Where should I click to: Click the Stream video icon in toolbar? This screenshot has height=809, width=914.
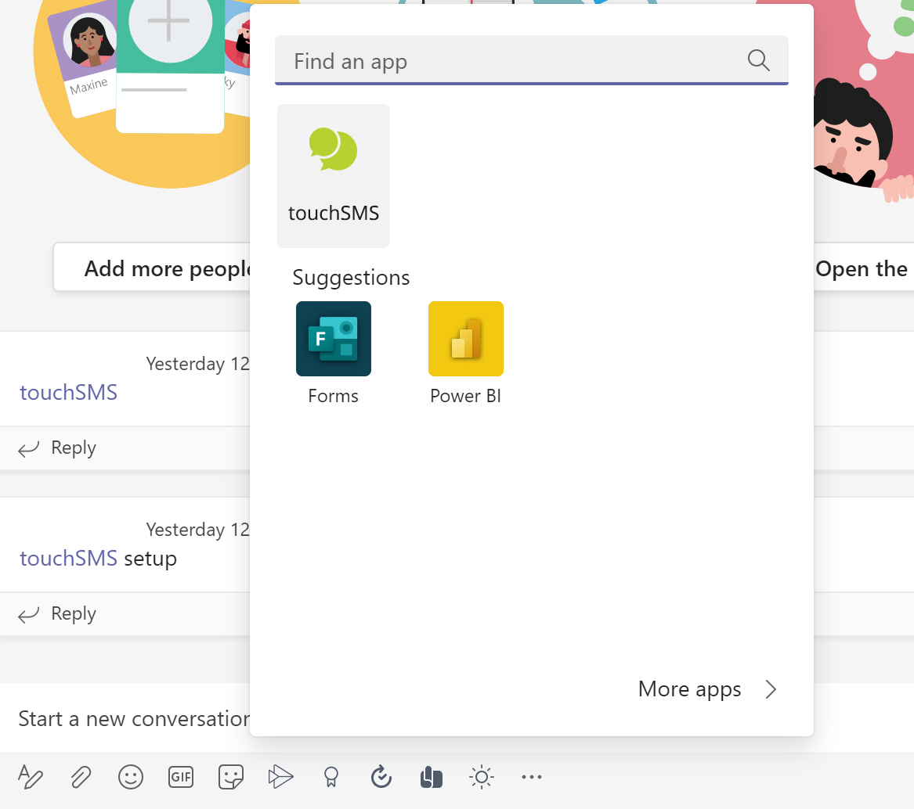[x=280, y=777]
